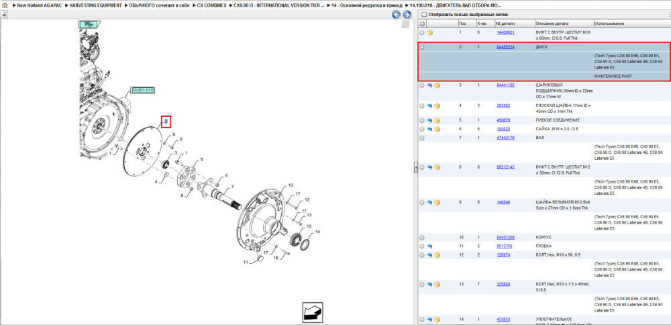
Task: Click the machine overview icon above engine drawing
Action: 88,24
